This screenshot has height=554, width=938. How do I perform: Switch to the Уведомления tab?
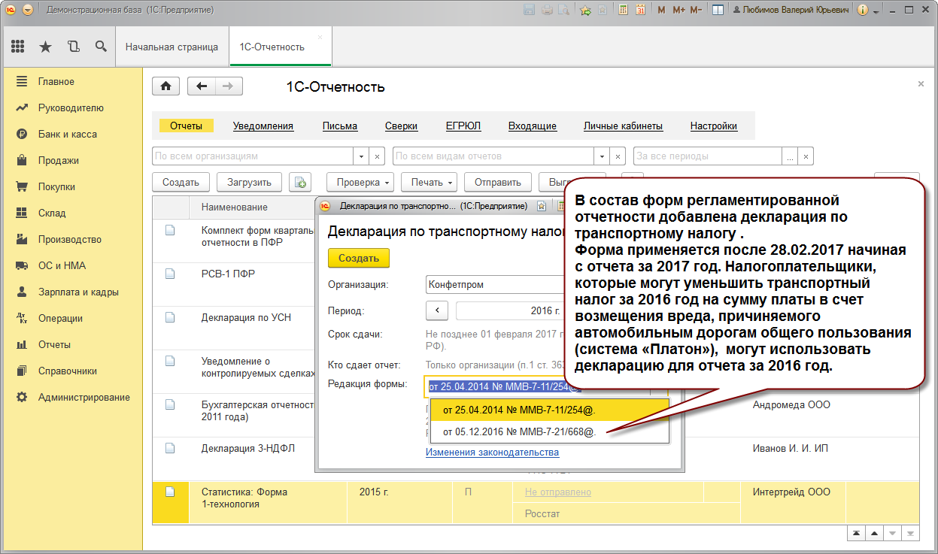[x=263, y=126]
